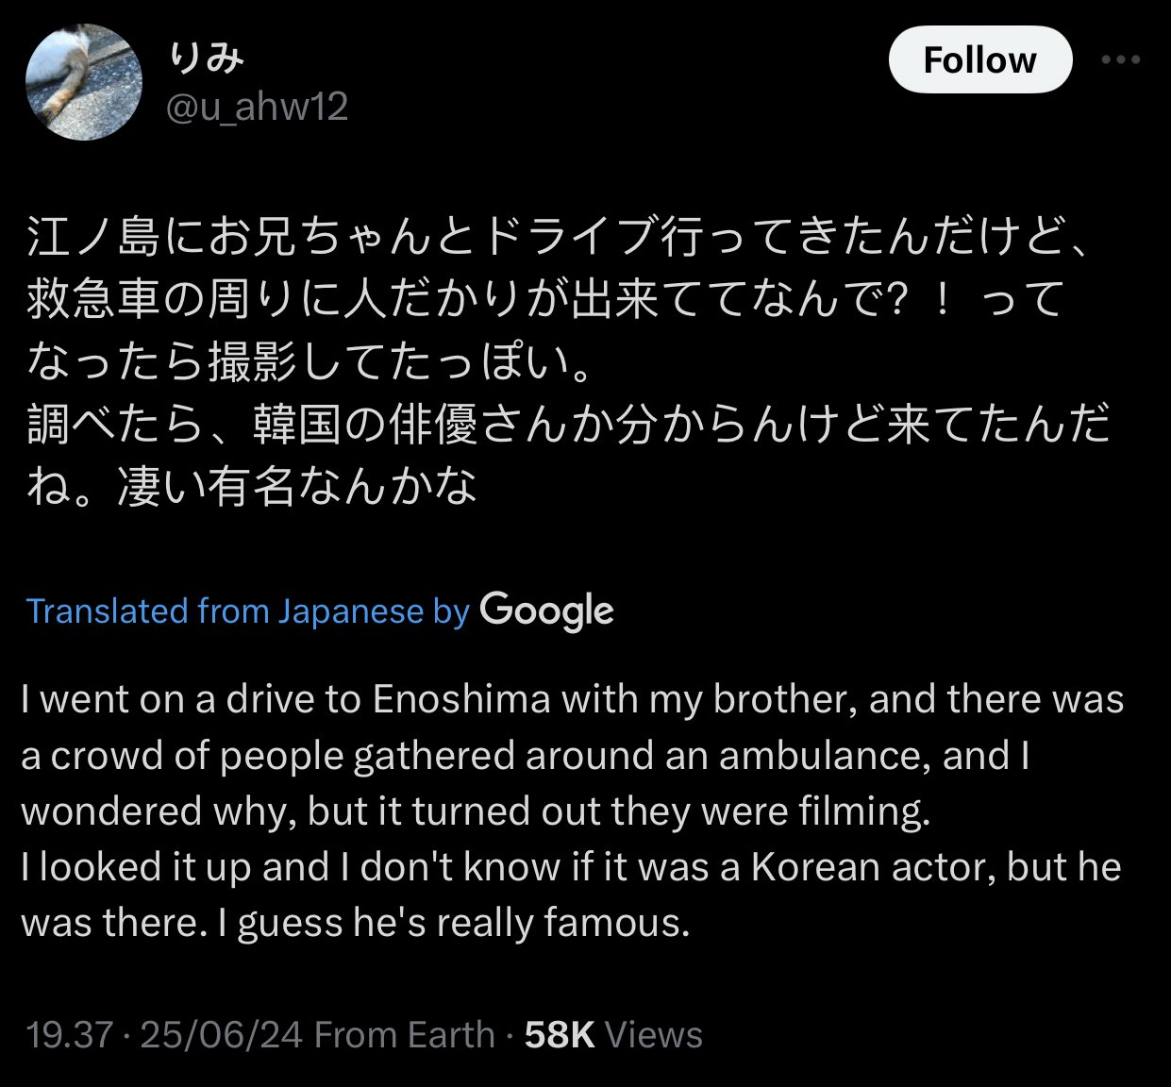1171x1087 pixels.
Task: Open the 58K Views count
Action: tap(613, 1035)
